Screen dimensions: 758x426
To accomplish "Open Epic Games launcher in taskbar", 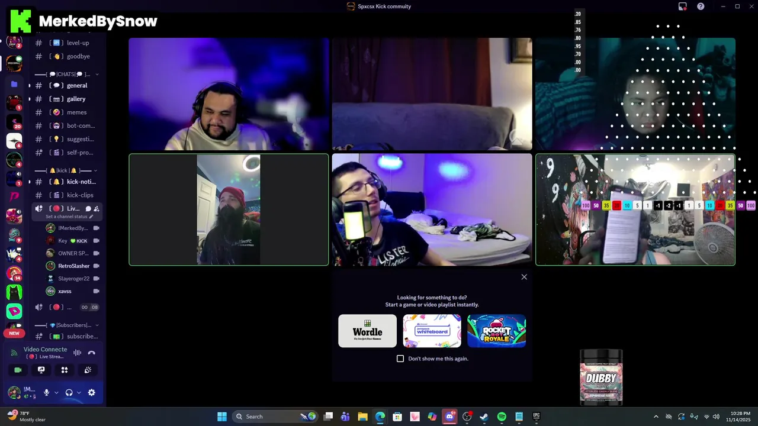I will pos(537,417).
